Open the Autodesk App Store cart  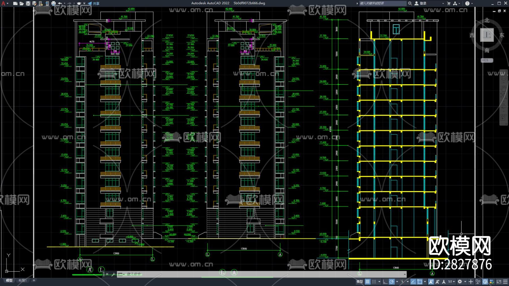coord(449,3)
